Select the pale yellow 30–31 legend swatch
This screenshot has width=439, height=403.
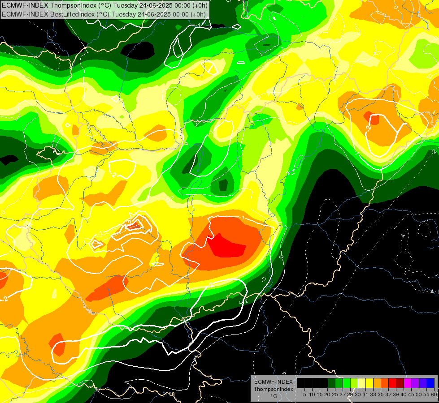[362, 383]
